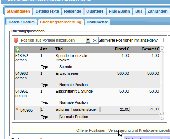Click orange remove icon beside position 548965

pyautogui.click(x=17, y=109)
